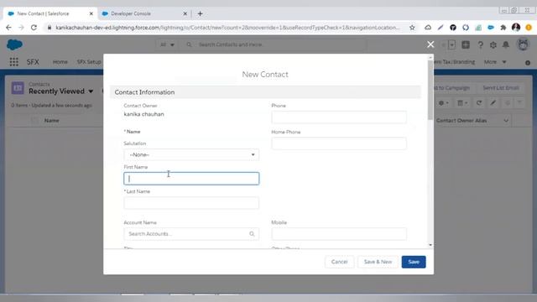Open the SFX Setup nav tab

point(89,62)
